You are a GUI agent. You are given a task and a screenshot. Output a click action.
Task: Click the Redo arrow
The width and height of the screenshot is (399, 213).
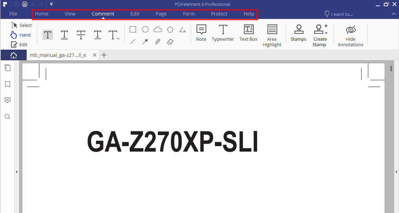point(41,4)
